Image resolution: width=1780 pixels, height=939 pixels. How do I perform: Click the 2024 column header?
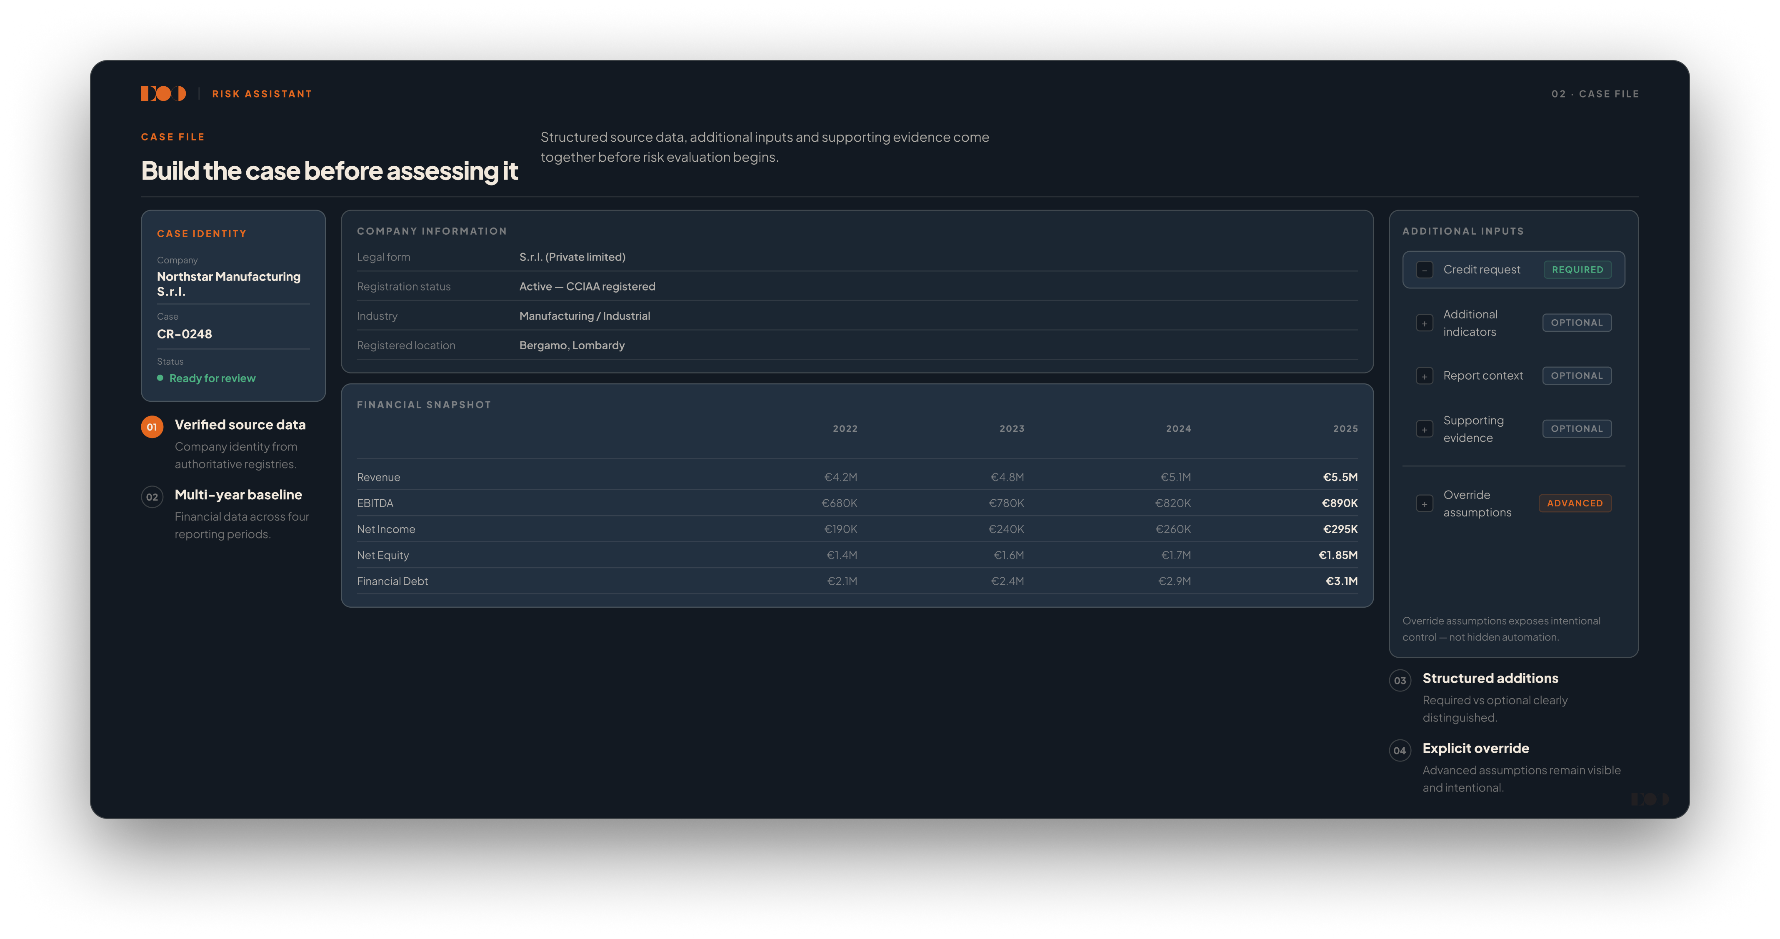(x=1178, y=428)
